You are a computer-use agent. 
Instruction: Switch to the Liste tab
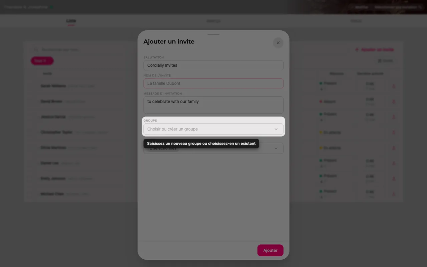(71, 21)
